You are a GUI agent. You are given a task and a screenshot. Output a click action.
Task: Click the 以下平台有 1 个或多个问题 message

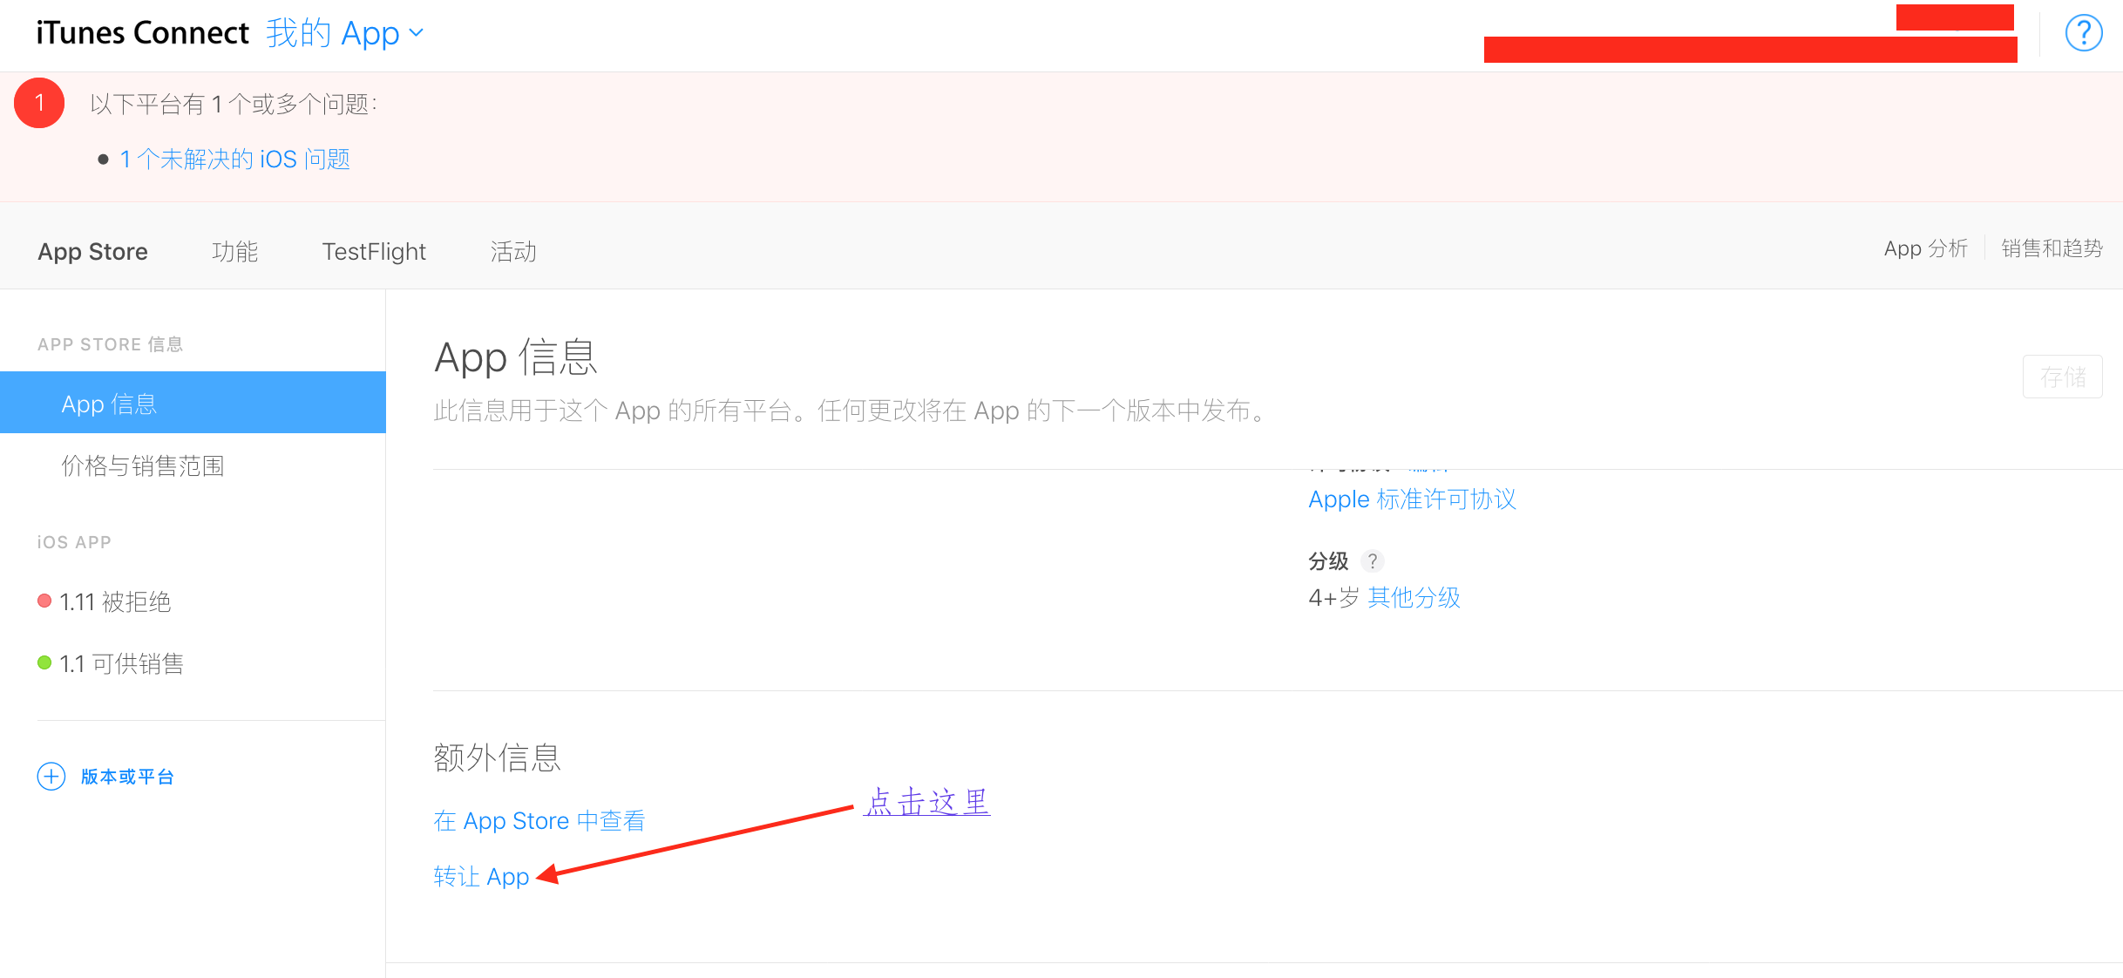pos(234,104)
